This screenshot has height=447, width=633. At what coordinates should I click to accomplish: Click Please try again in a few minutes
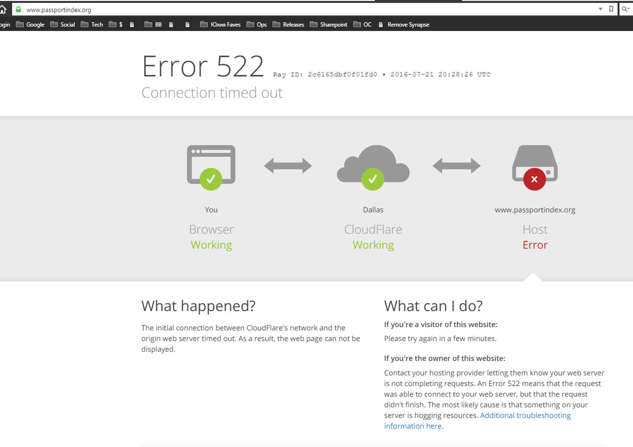coord(440,339)
